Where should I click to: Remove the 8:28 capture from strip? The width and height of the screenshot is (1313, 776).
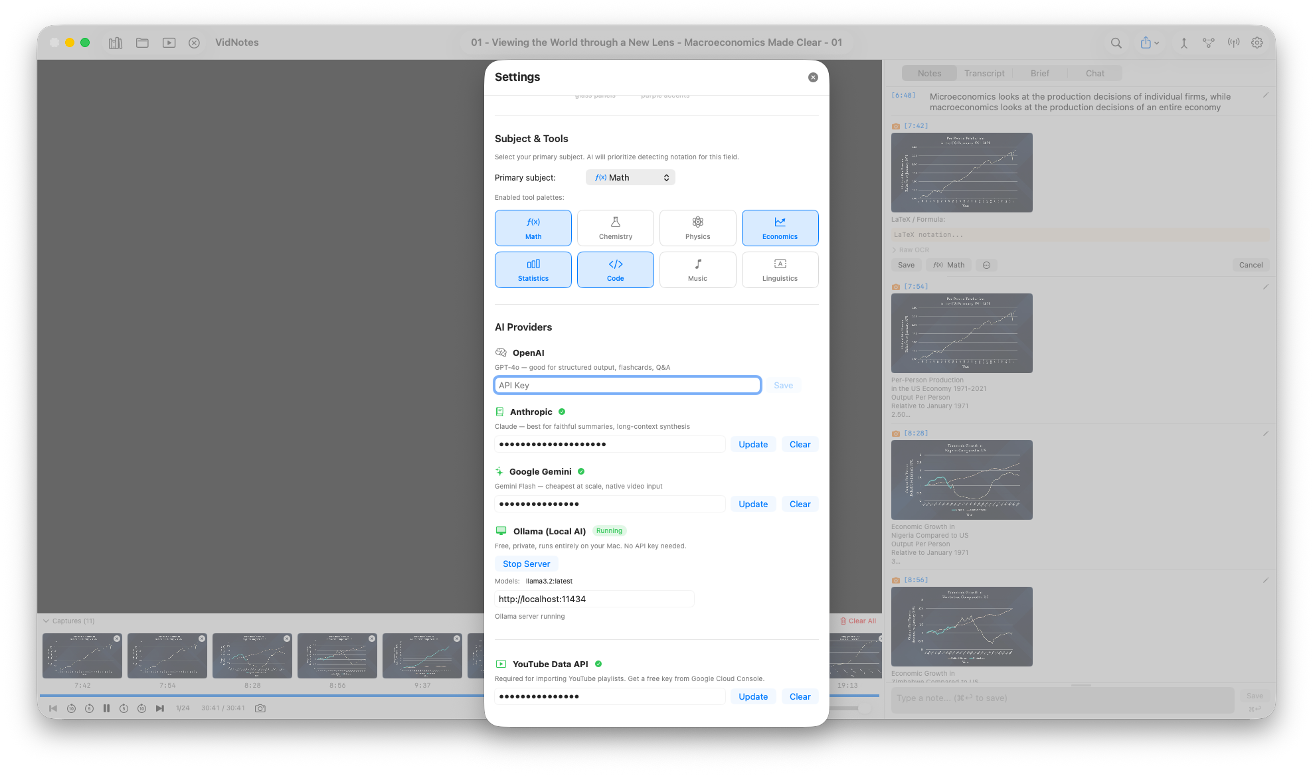[x=287, y=639]
